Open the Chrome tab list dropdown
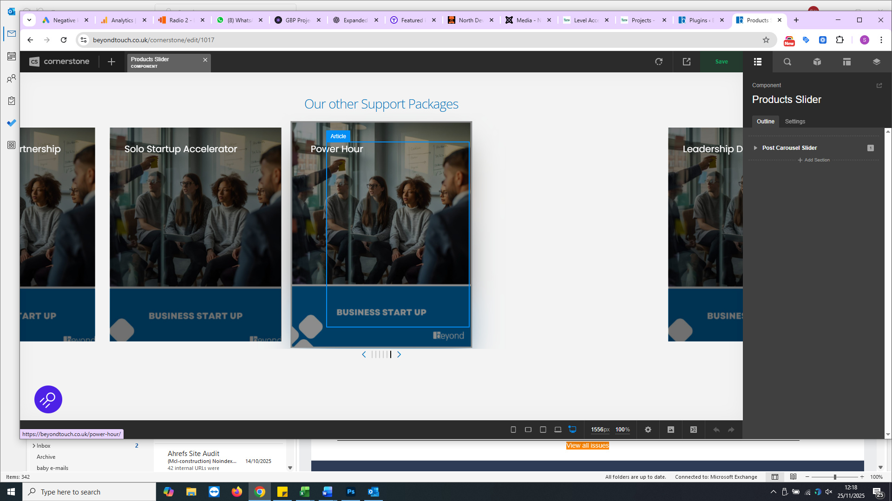This screenshot has height=501, width=892. click(29, 20)
